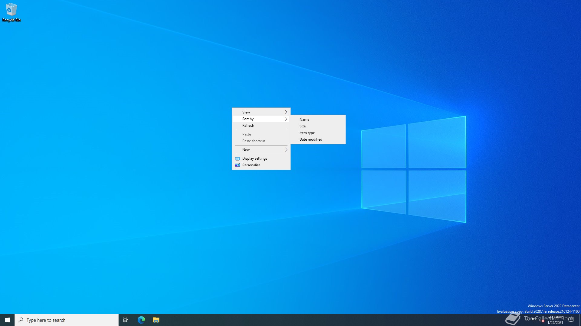Open Task View from the taskbar
The height and width of the screenshot is (326, 581).
coord(126,320)
